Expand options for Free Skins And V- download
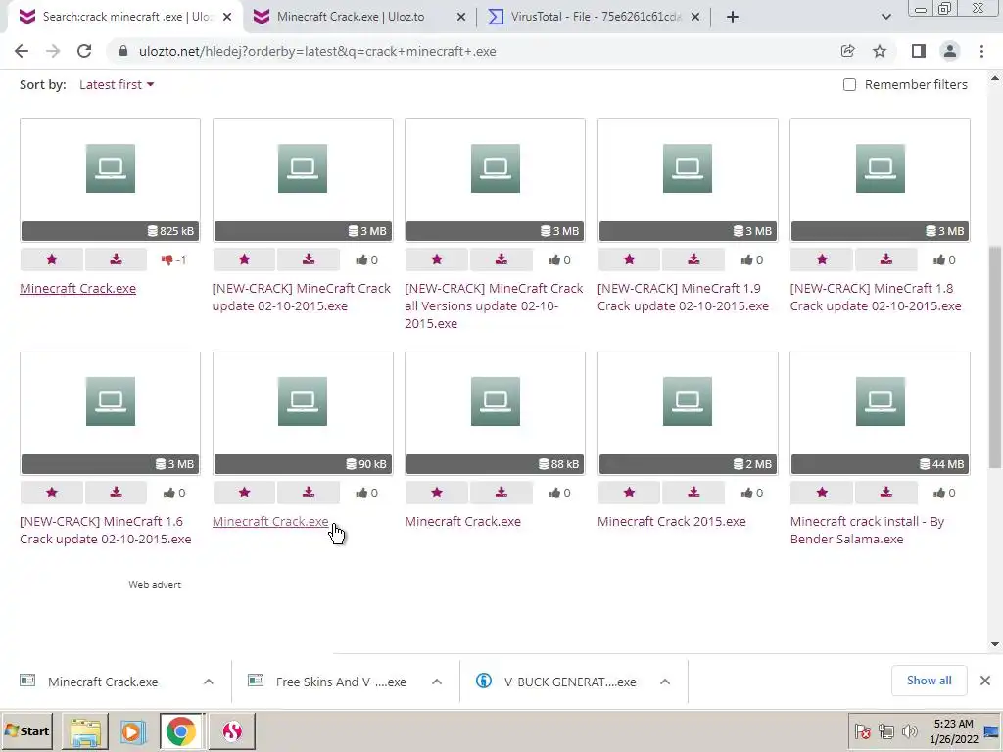Screen dimensions: 1003x752 click(x=437, y=681)
